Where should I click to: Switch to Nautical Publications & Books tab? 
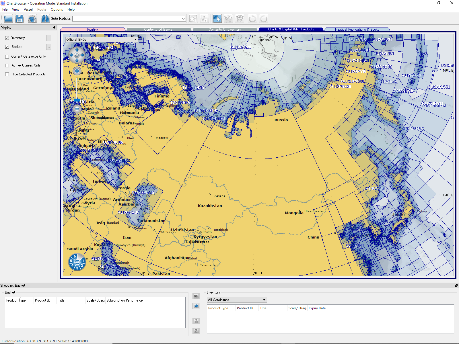click(357, 30)
